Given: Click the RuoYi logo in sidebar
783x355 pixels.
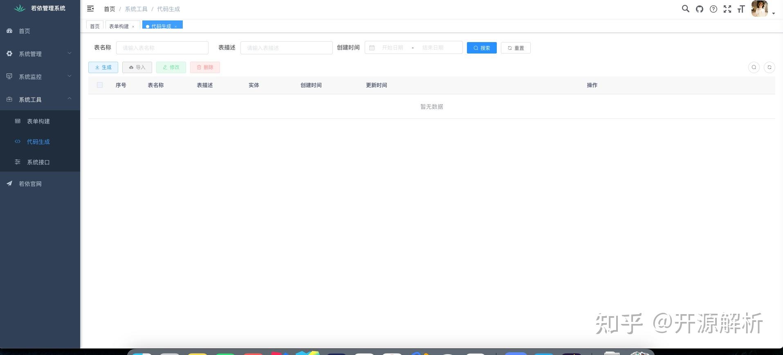Looking at the screenshot, I should (20, 8).
